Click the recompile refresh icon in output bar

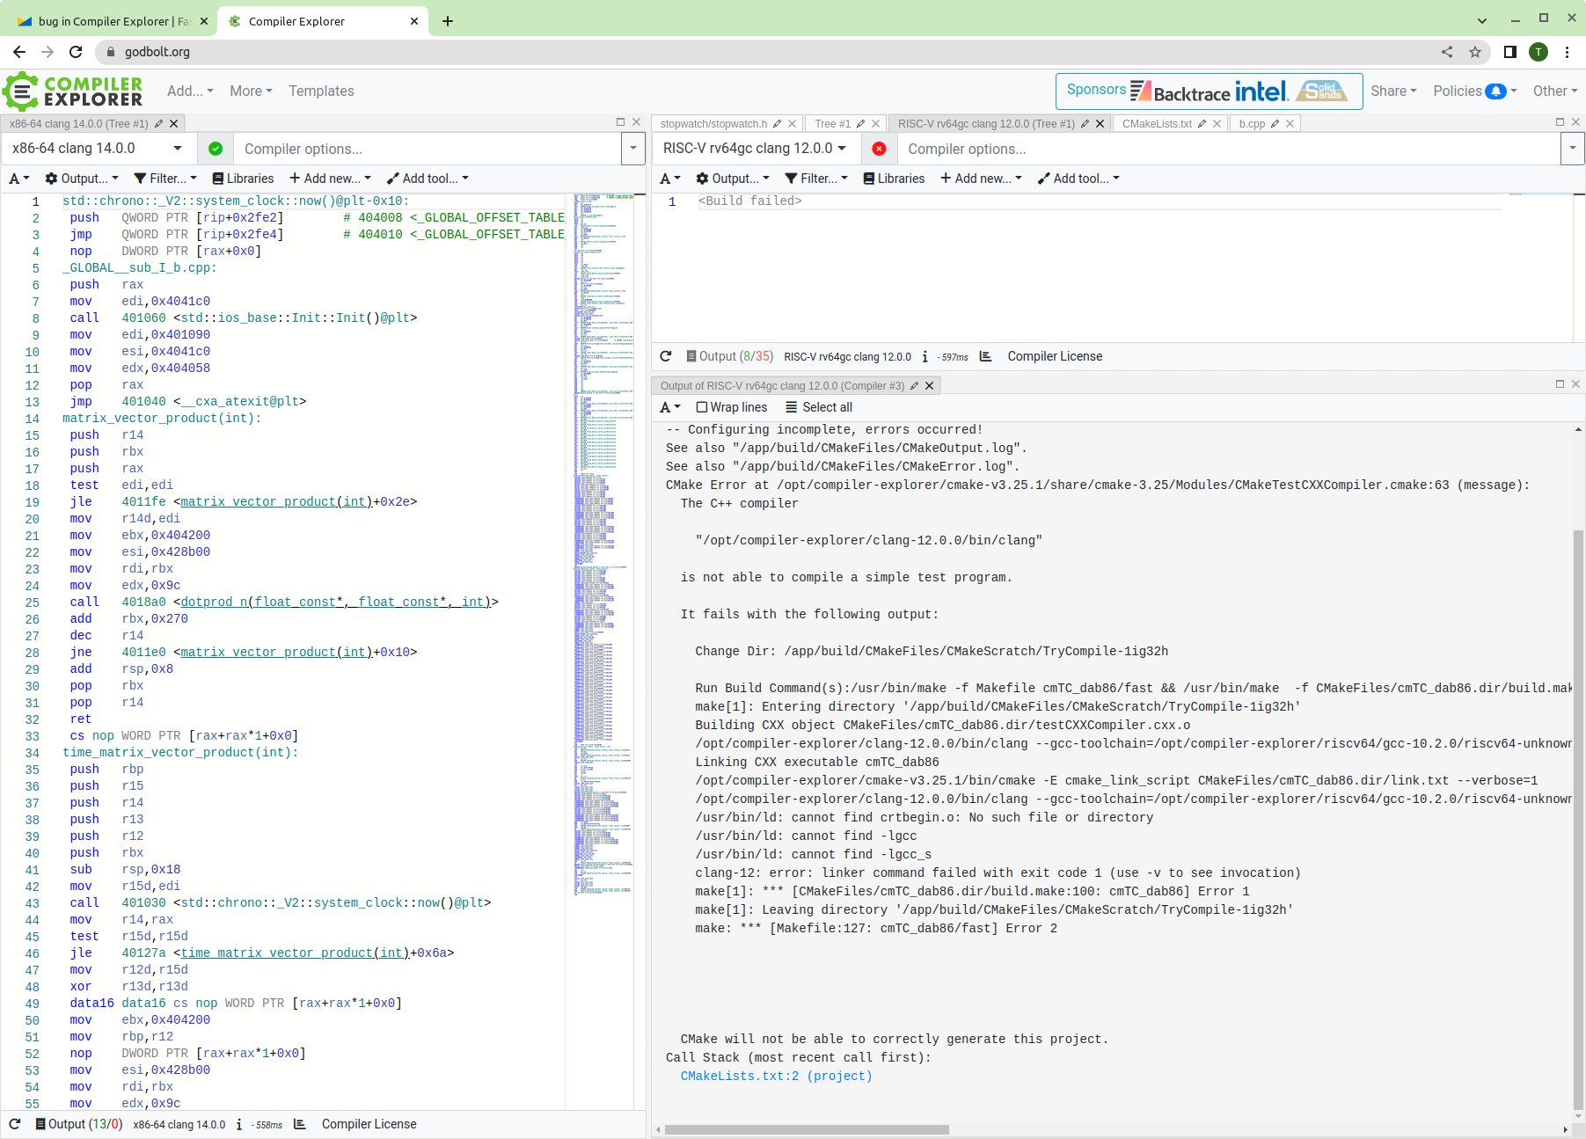point(666,356)
